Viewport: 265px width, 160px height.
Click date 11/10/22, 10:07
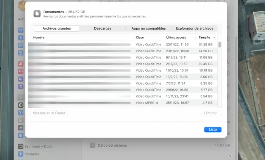177,70
